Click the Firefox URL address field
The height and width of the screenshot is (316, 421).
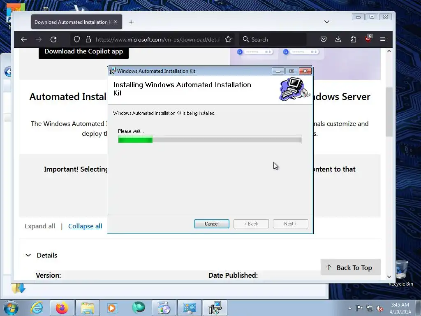[x=158, y=39]
